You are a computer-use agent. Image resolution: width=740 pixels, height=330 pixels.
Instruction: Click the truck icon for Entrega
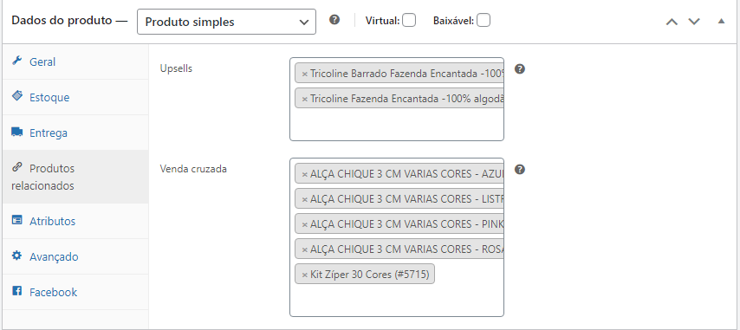(x=17, y=132)
